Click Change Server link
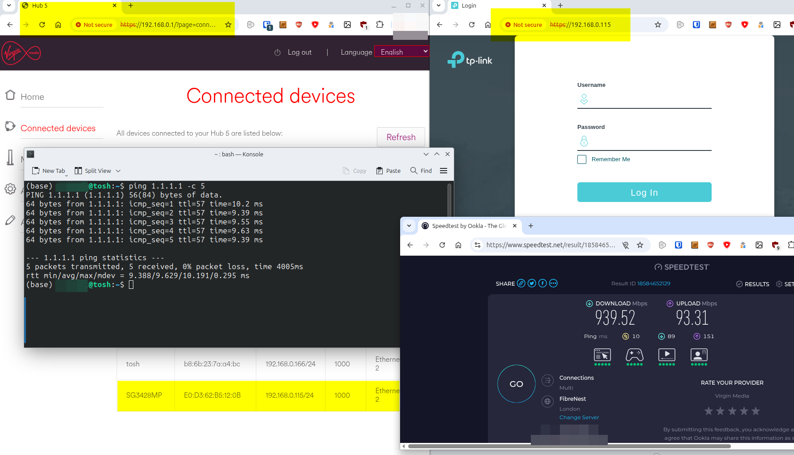The height and width of the screenshot is (455, 794). (x=579, y=417)
